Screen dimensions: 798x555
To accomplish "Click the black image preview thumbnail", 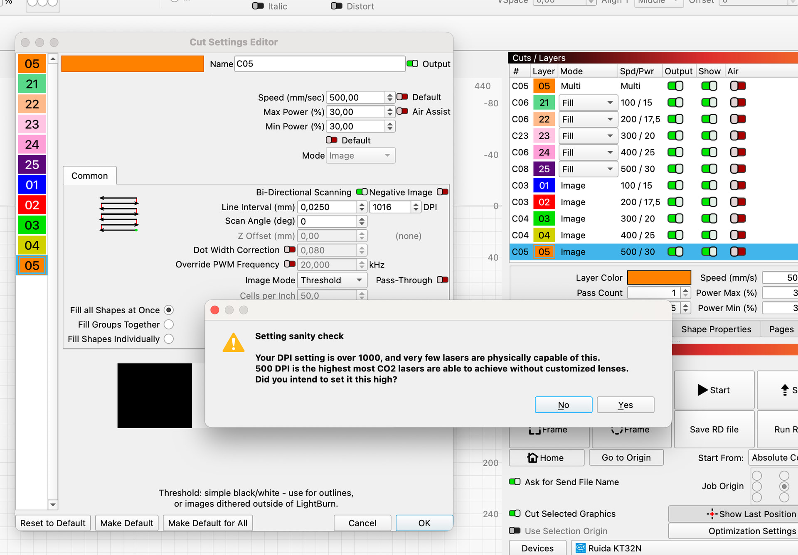I will (x=155, y=395).
